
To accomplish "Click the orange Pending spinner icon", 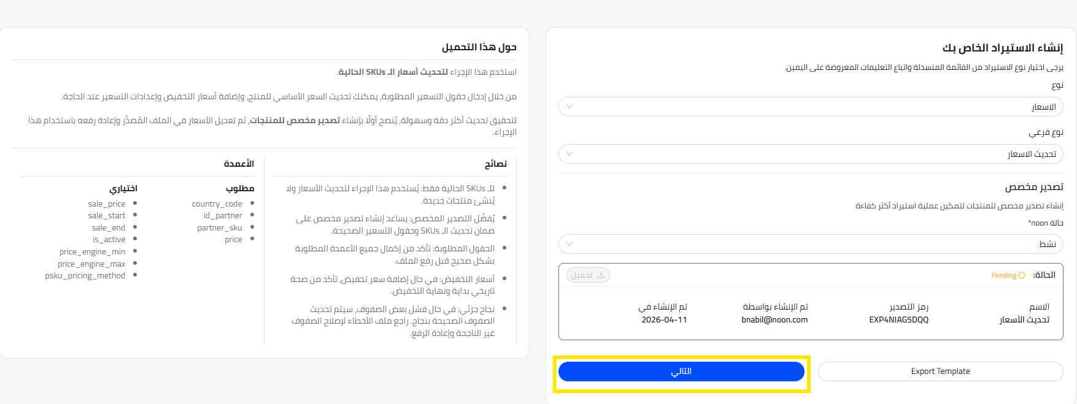I will [1022, 275].
